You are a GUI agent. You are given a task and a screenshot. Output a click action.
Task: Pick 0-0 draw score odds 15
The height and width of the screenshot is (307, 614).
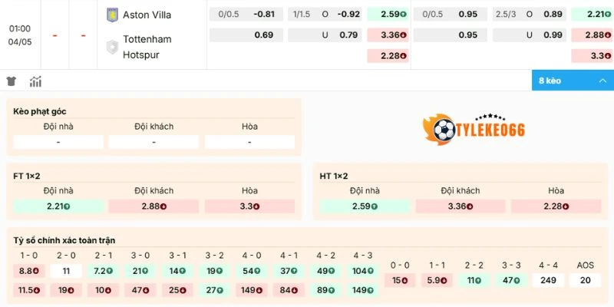(399, 280)
